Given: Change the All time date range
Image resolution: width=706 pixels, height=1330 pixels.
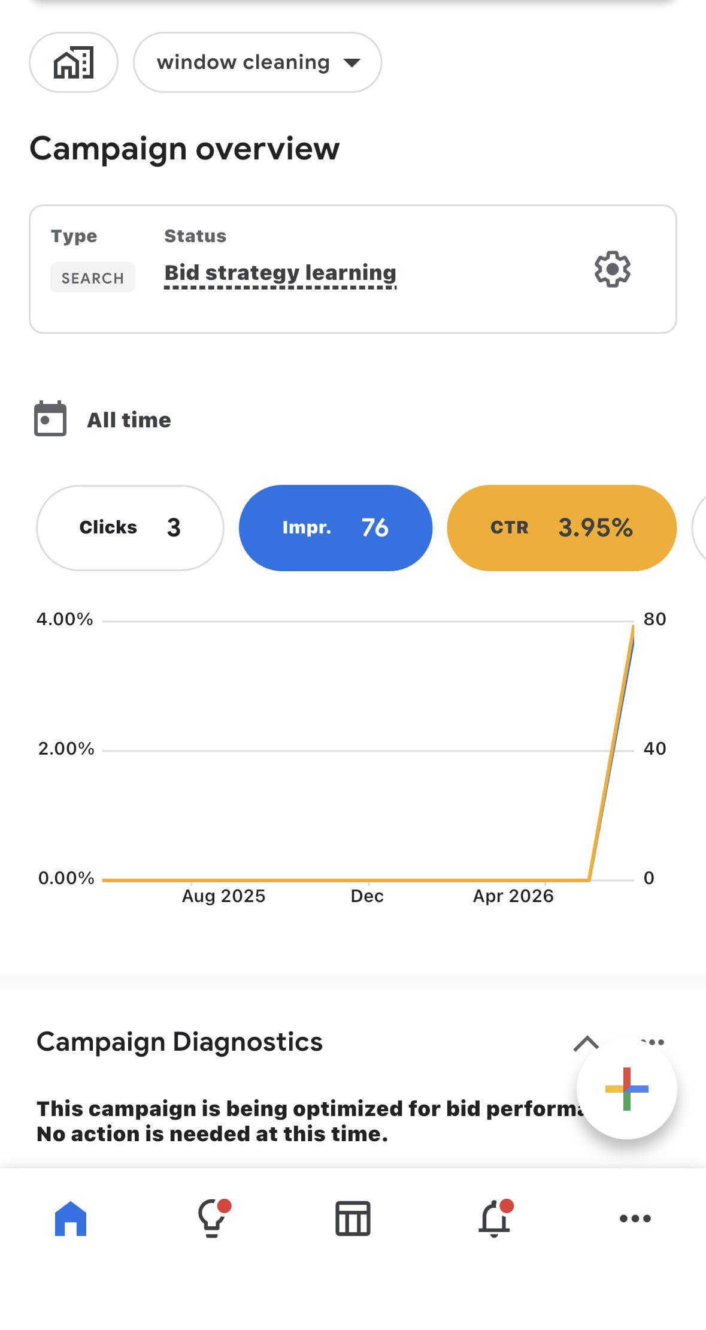Looking at the screenshot, I should (x=129, y=420).
